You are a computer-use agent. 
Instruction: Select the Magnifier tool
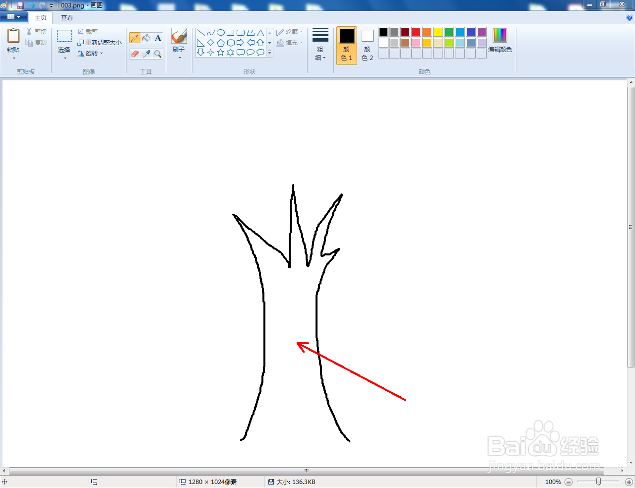158,54
